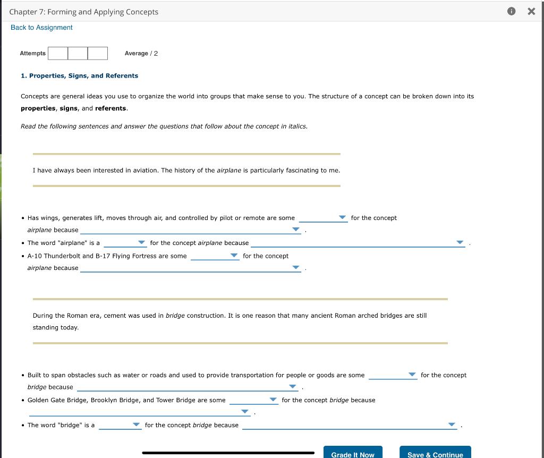Screen dimensions: 544x458
Task: Click the Save & Continue button
Action: (x=435, y=454)
